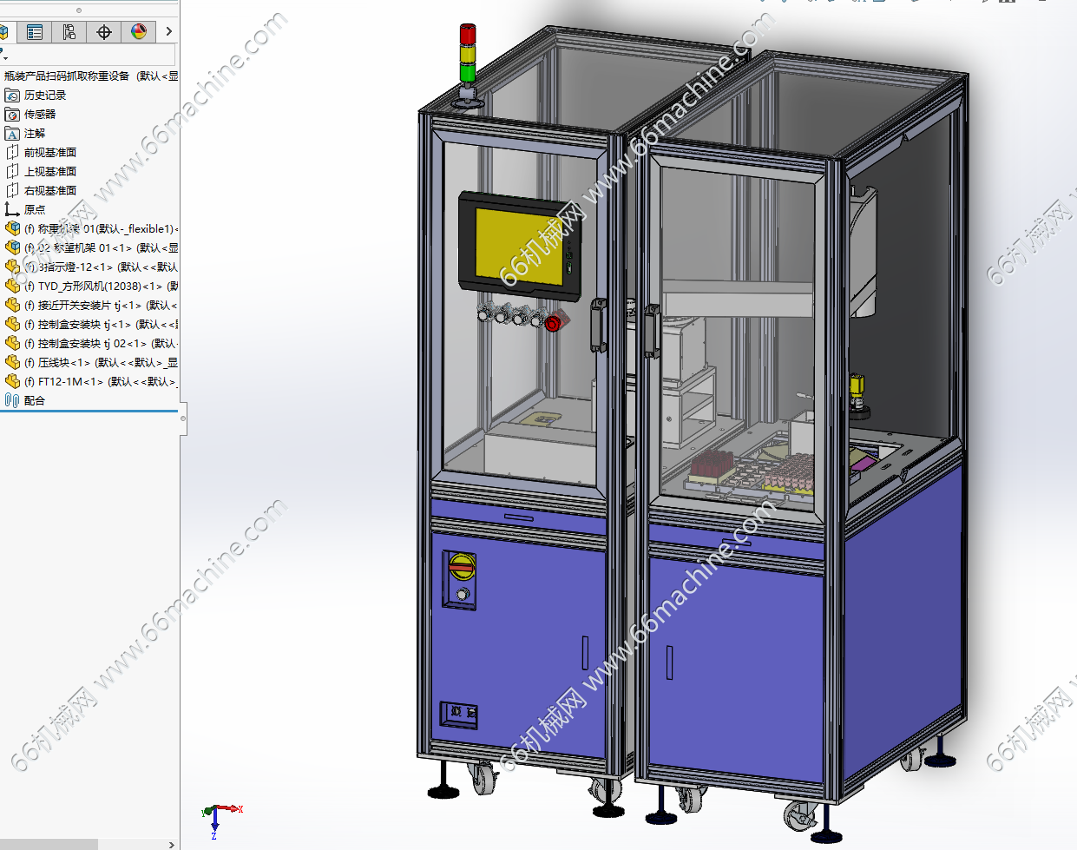Viewport: 1077px width, 850px height.
Task: Select the 注解 annotations item
Action: pos(35,134)
